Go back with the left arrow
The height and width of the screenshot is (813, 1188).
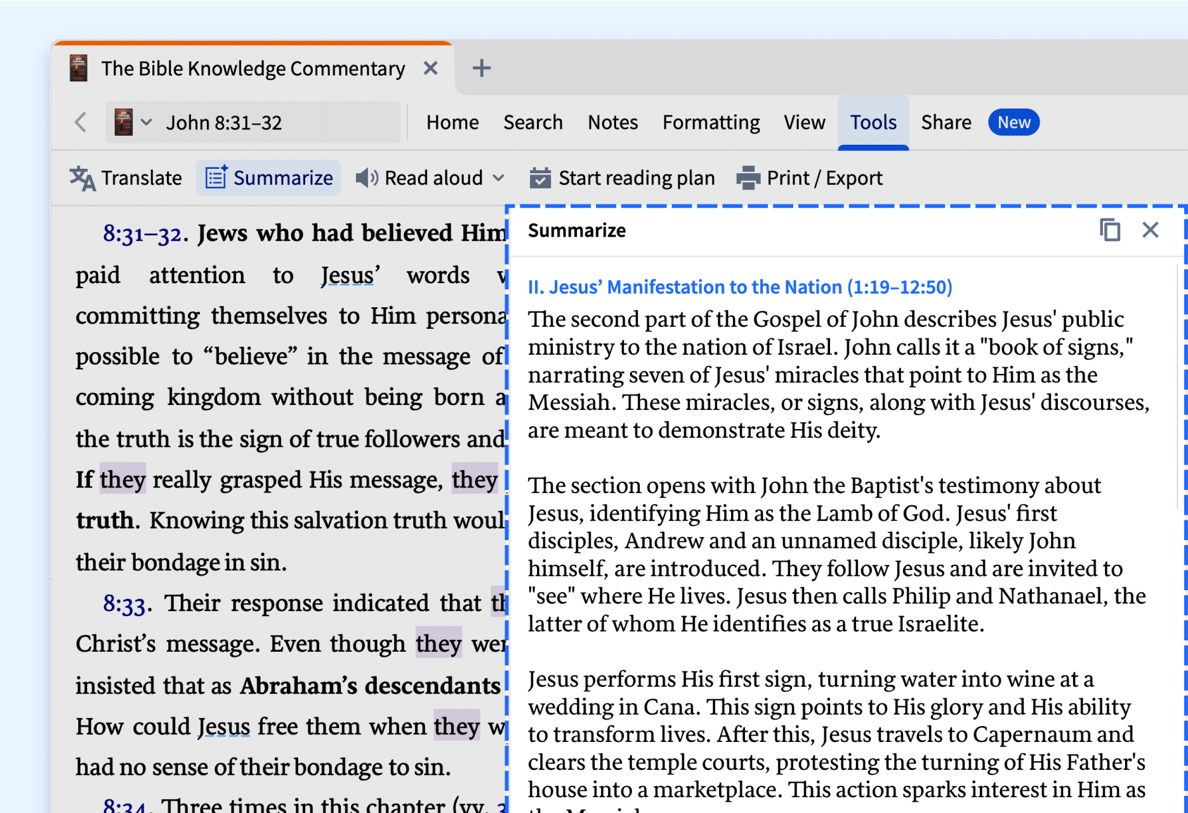point(81,122)
